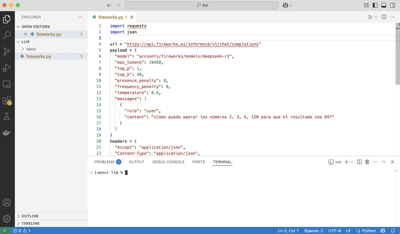Open the Search view in activity bar
400x234 pixels.
[x=7, y=35]
